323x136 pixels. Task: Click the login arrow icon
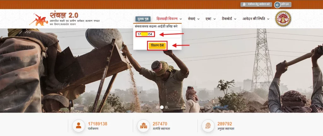point(277,5)
